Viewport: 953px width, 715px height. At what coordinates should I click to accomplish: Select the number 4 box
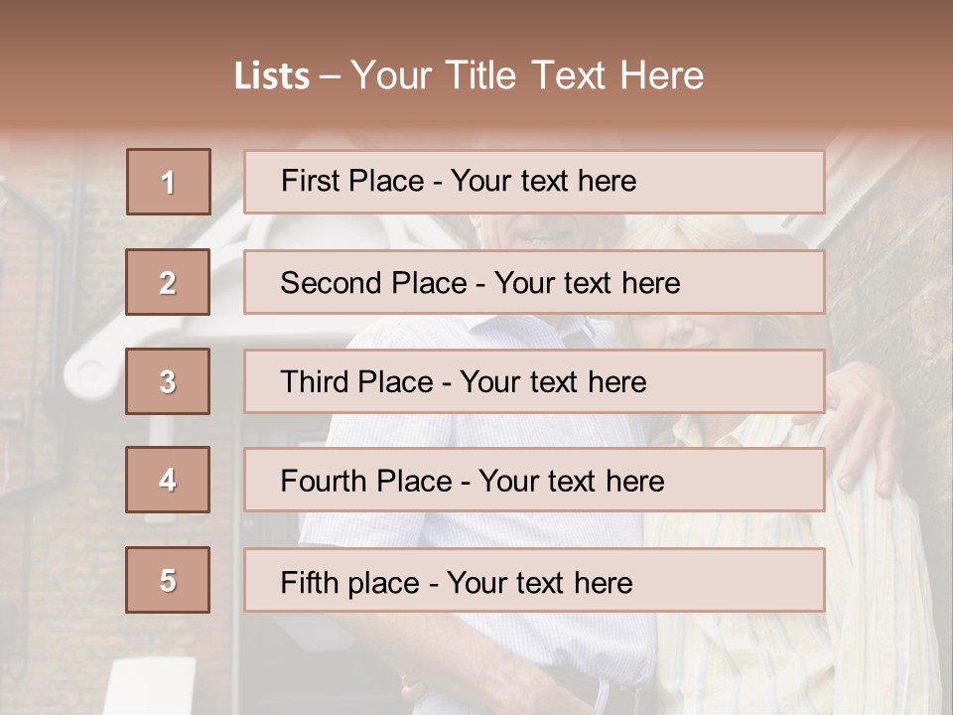168,480
